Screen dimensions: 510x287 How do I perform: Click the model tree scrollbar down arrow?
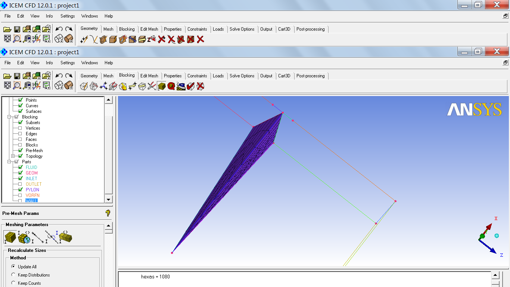pyautogui.click(x=109, y=199)
